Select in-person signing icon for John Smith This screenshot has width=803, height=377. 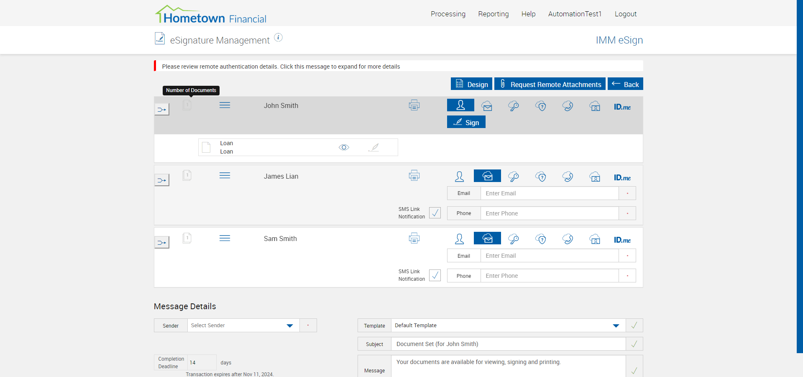(x=460, y=105)
